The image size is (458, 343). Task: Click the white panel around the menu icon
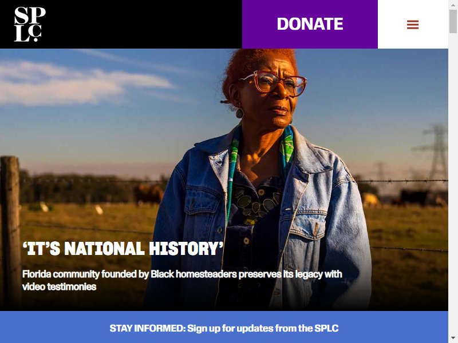coord(413,24)
